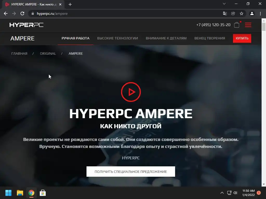
Task: Select the Ручная работа section tab
Action: coord(76,38)
